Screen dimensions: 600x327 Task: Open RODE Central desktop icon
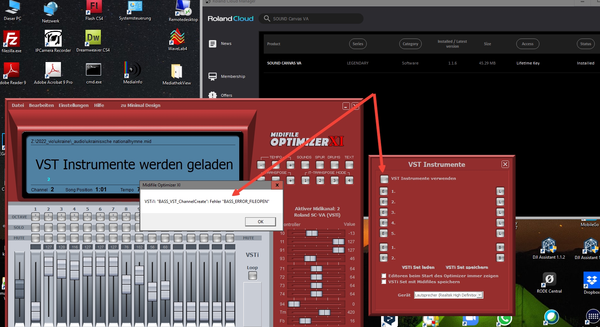coord(549,282)
